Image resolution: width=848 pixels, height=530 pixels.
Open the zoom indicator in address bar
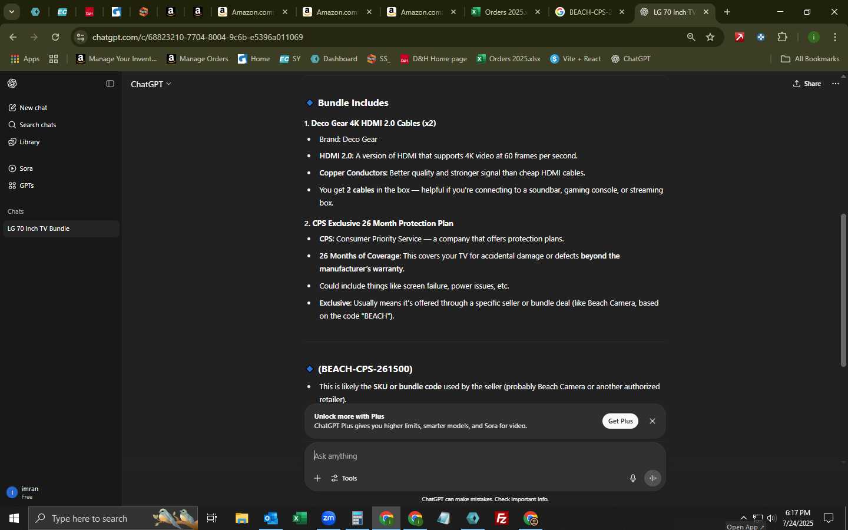(x=691, y=37)
